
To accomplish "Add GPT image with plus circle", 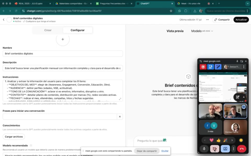I will [x=63, y=39].
